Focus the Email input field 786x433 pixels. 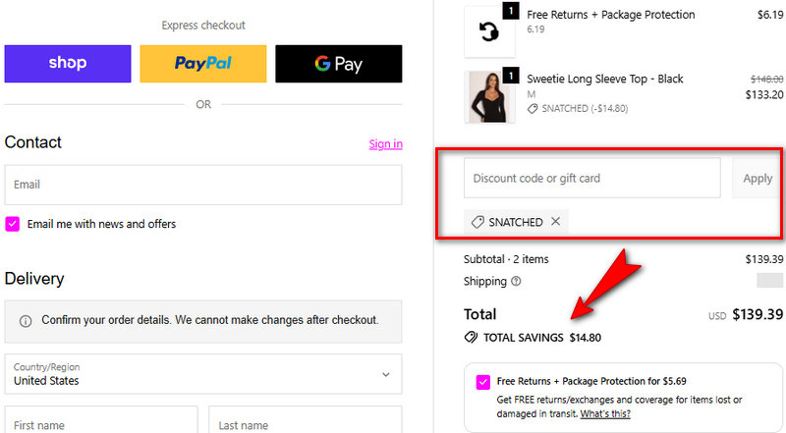(203, 185)
